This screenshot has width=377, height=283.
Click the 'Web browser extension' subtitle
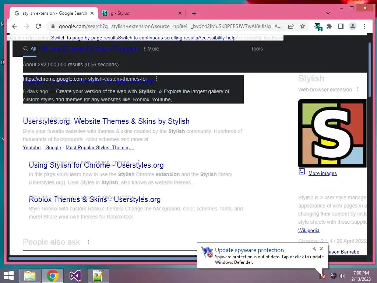pos(325,90)
